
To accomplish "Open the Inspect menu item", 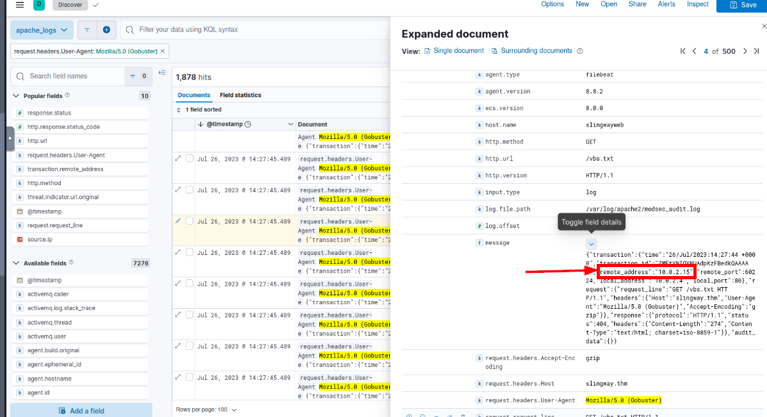I will tap(697, 4).
